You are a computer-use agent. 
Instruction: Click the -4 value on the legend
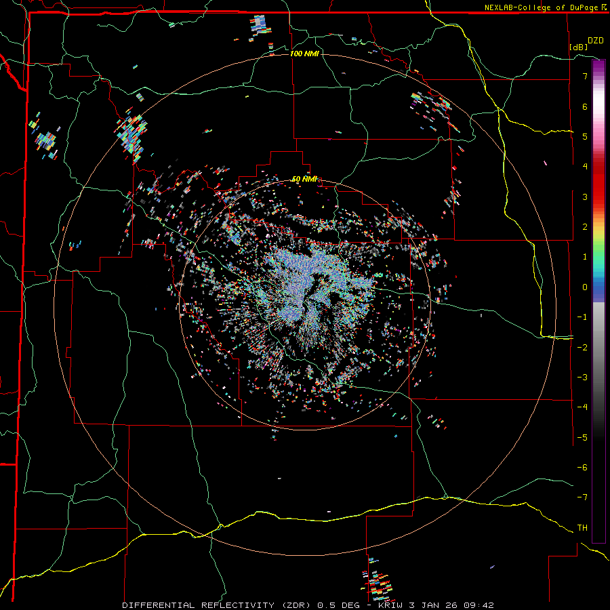tap(582, 407)
